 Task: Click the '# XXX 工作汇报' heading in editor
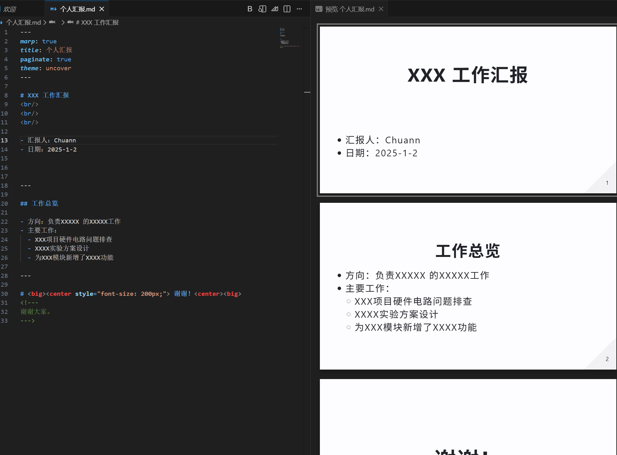(x=45, y=95)
